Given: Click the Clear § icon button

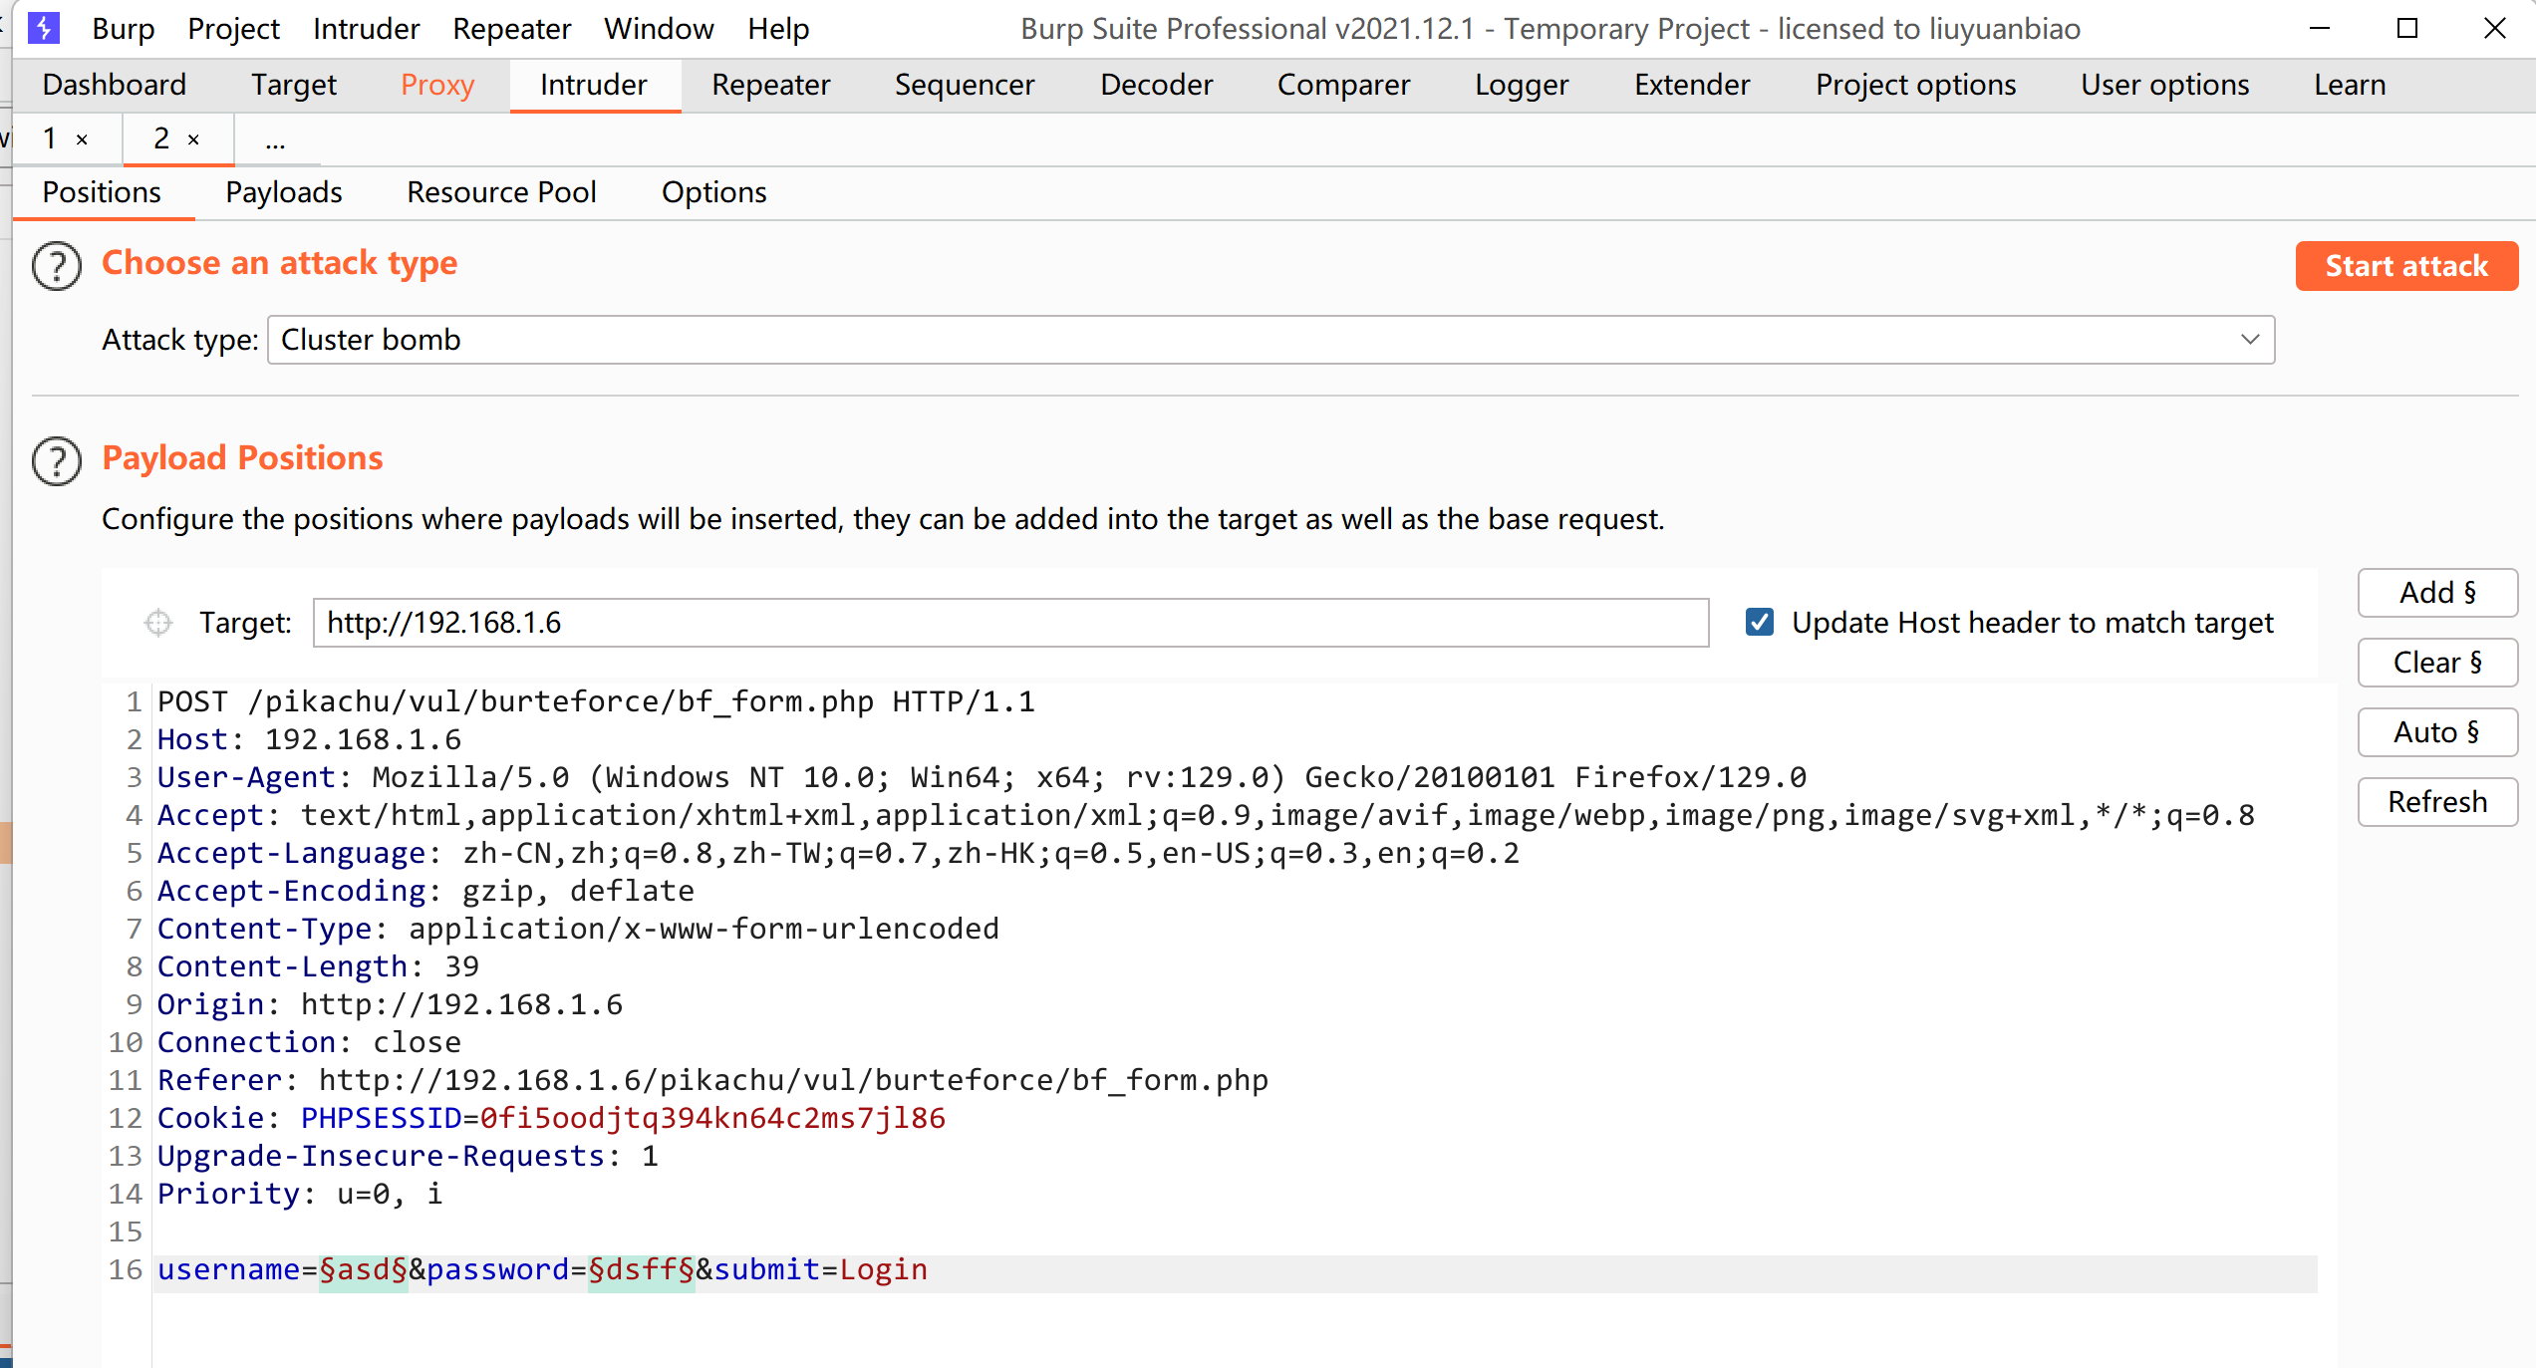Looking at the screenshot, I should 2436,661.
